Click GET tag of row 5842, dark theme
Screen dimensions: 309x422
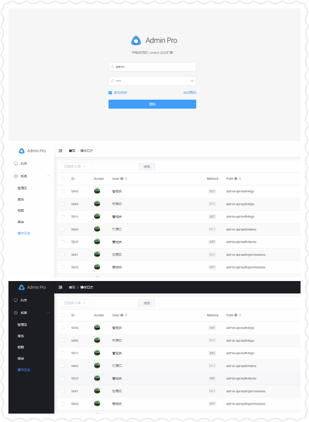(212, 379)
